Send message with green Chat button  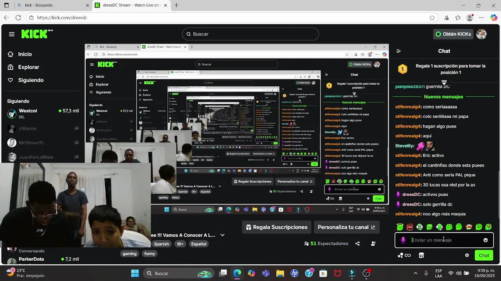click(484, 255)
